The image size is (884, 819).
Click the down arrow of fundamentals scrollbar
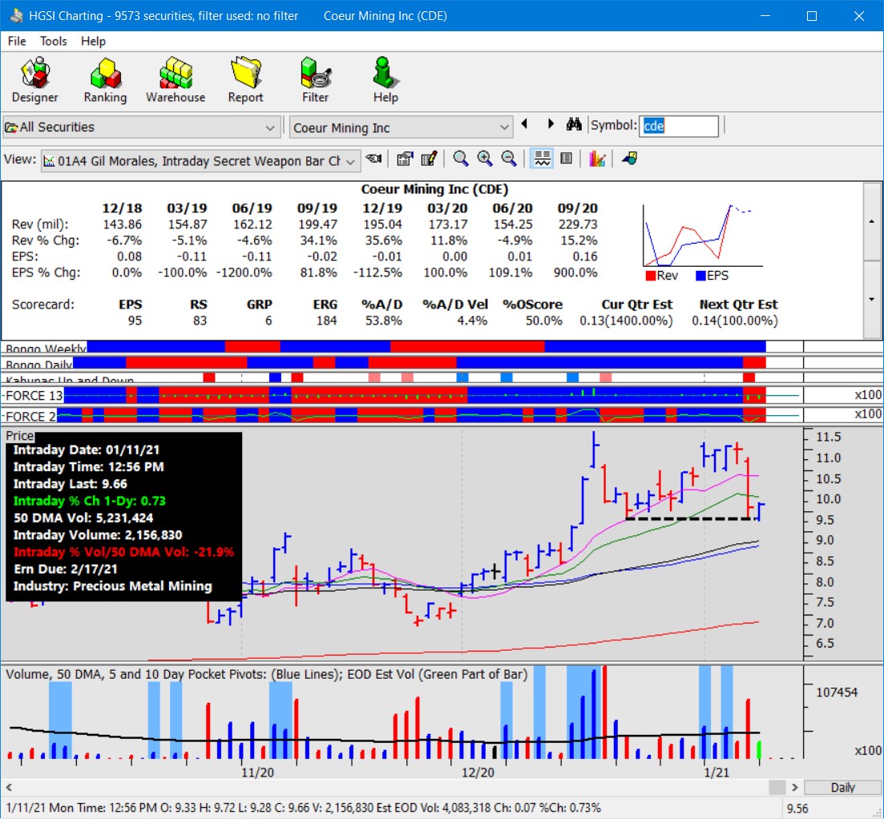pos(872,299)
